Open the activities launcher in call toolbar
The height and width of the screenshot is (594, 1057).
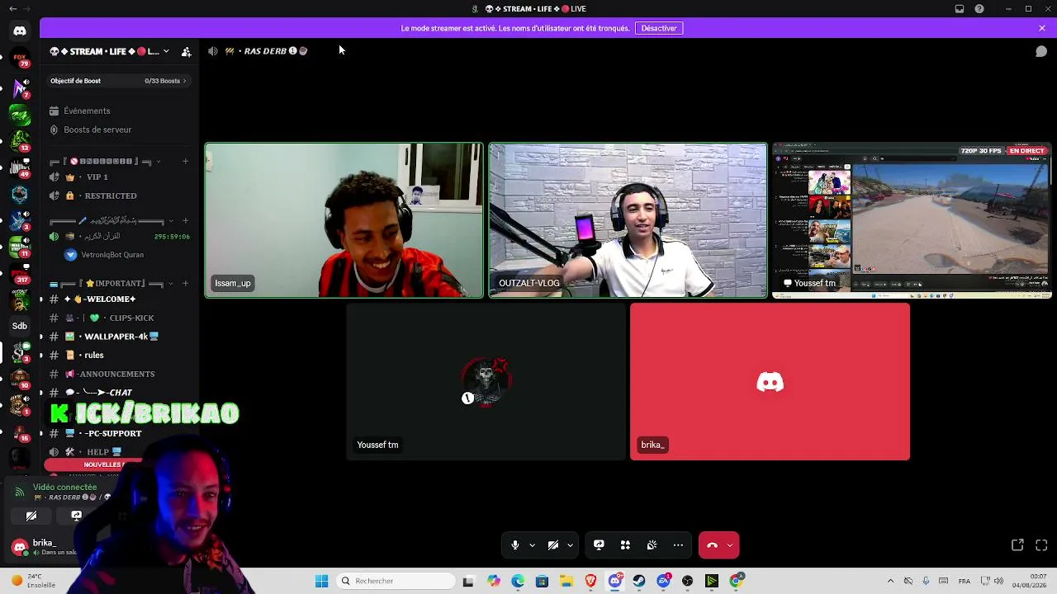pyautogui.click(x=625, y=545)
